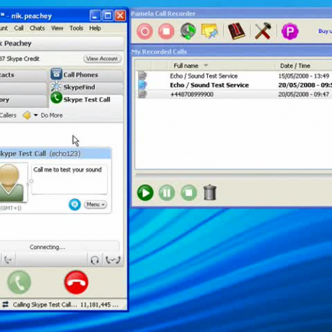Select the +448708999900 recording row

[x=234, y=94]
